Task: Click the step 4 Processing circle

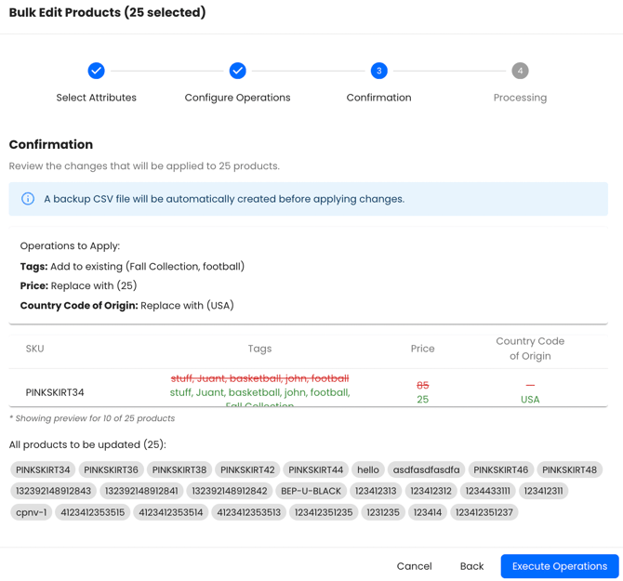Action: click(x=520, y=71)
